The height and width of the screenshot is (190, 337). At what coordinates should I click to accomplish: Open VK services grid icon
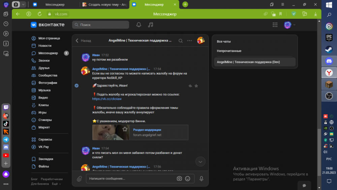point(275,25)
